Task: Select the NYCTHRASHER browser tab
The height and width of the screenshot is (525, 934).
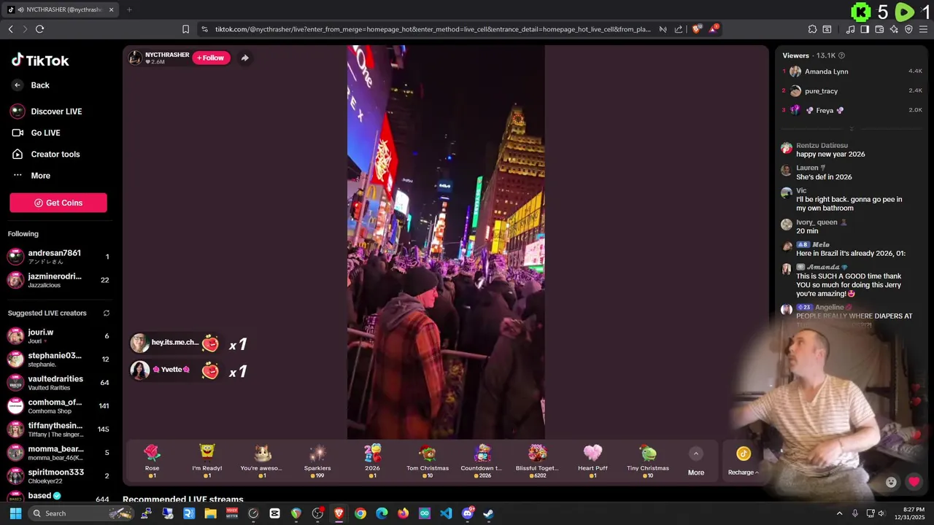Action: pyautogui.click(x=61, y=9)
